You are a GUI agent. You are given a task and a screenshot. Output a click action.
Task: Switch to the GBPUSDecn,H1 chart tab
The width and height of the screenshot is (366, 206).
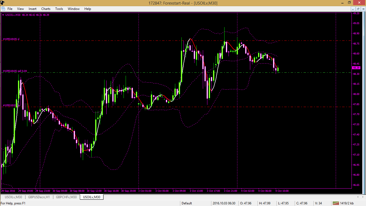(x=39, y=197)
